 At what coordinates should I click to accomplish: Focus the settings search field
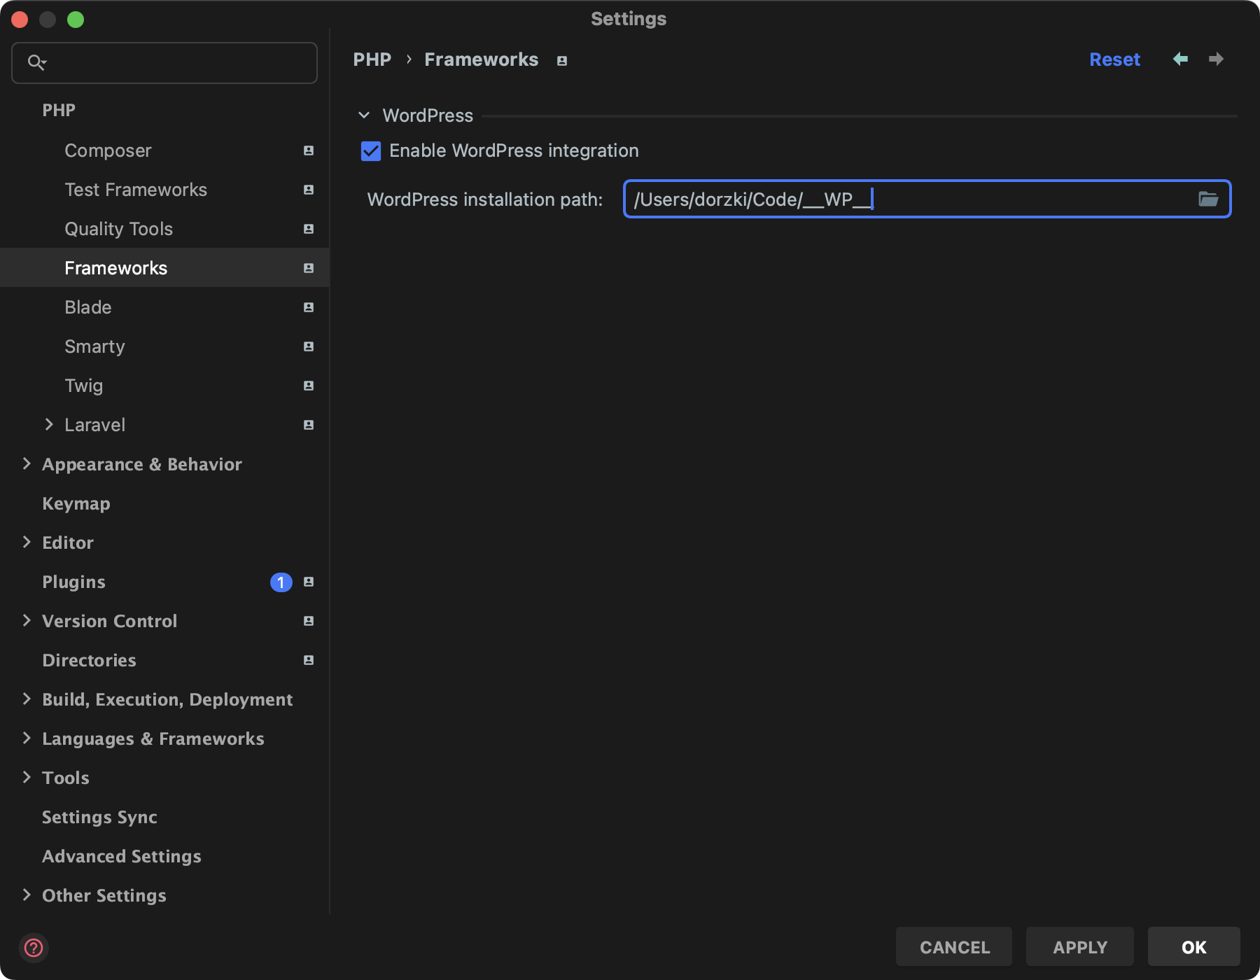[x=164, y=63]
